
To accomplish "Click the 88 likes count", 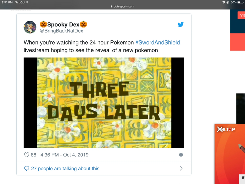I will pos(33,155).
